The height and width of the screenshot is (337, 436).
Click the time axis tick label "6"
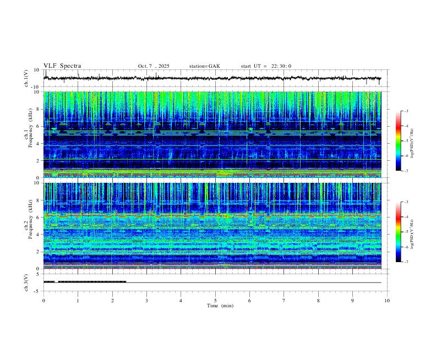click(x=249, y=301)
